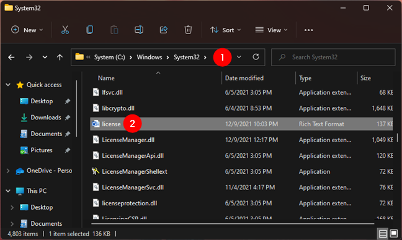Click the System32 folder icon in title bar
The width and height of the screenshot is (402, 240).
coord(9,7)
